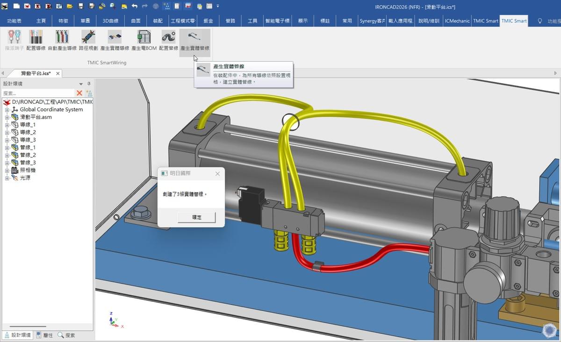
Task: Expand the Global Coordinate System node
Action: click(x=7, y=109)
